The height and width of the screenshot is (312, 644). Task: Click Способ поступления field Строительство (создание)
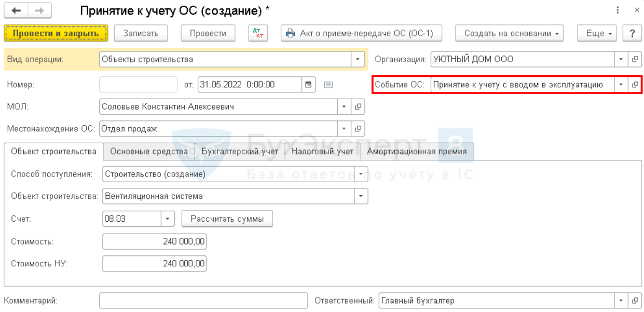229,174
